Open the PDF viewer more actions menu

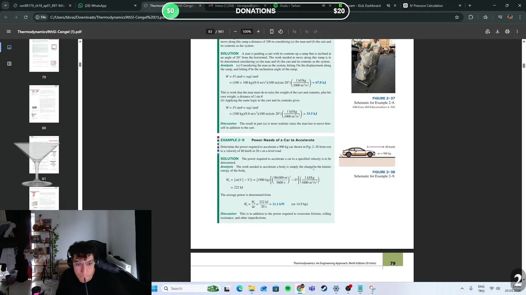click(x=517, y=32)
